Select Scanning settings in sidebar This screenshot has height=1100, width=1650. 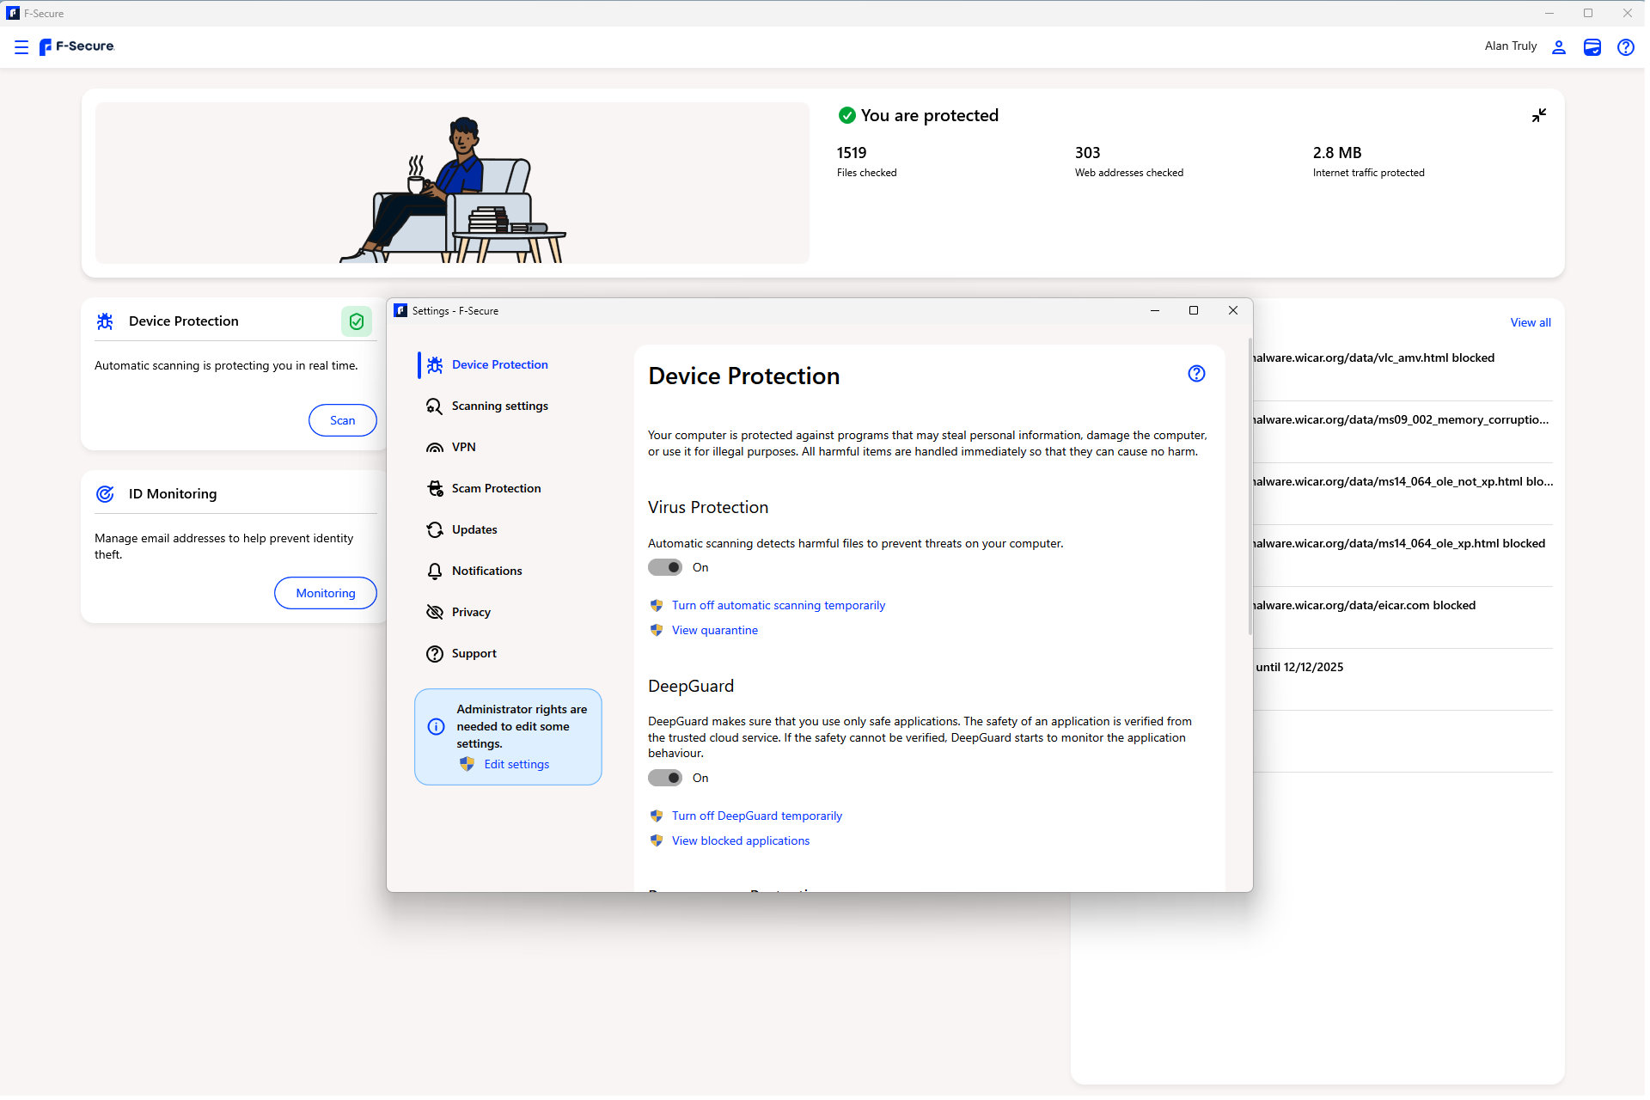point(501,405)
